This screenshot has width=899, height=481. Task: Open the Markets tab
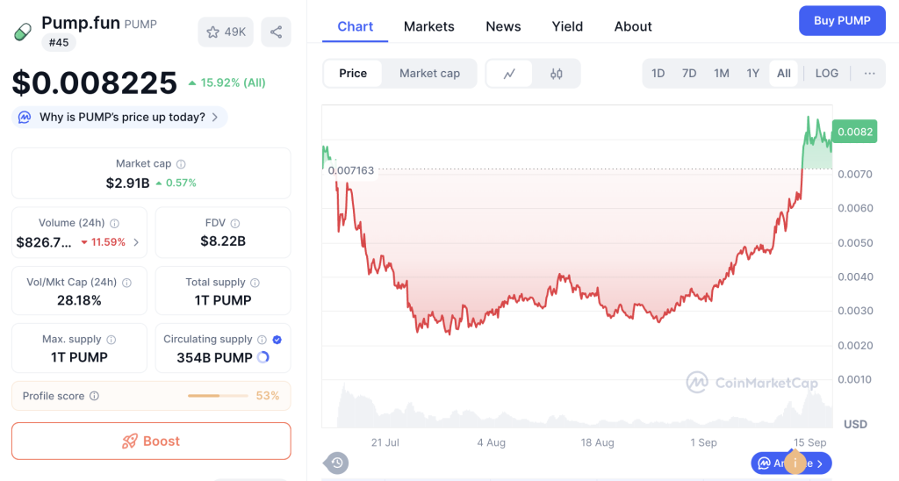429,26
